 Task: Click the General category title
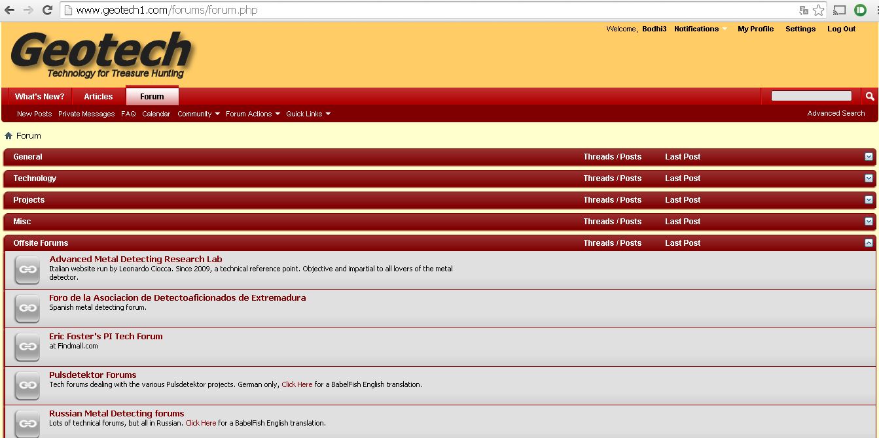27,157
